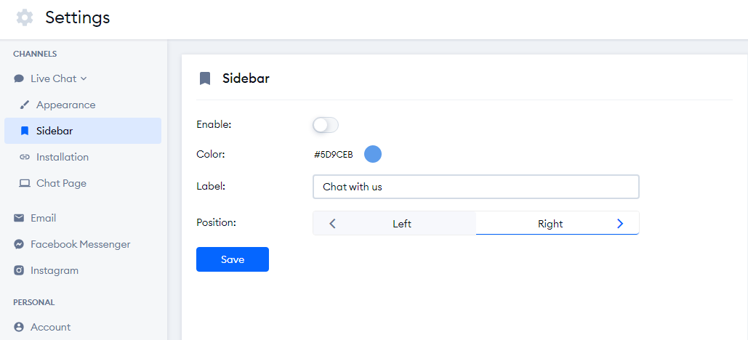The height and width of the screenshot is (340, 748).
Task: Click the Appearance paintbrush icon
Action: (x=25, y=105)
